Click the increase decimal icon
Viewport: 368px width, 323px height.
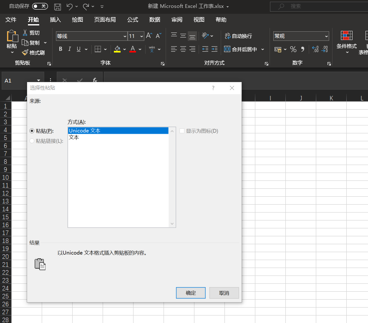click(x=315, y=49)
